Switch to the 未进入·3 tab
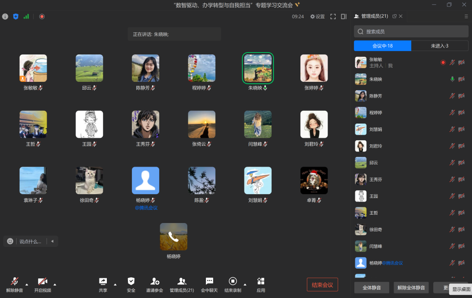 click(440, 46)
